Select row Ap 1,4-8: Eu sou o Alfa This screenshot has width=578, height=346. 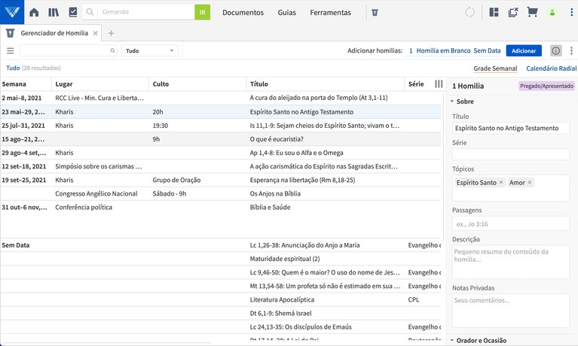(x=221, y=153)
